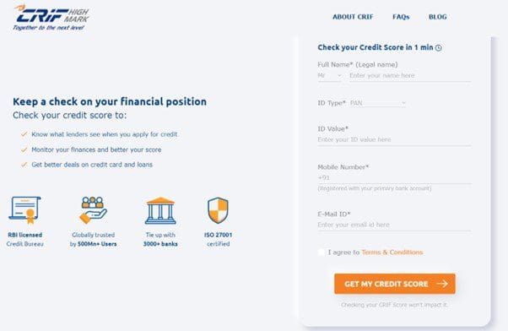Go to the FAQs page

pos(401,17)
